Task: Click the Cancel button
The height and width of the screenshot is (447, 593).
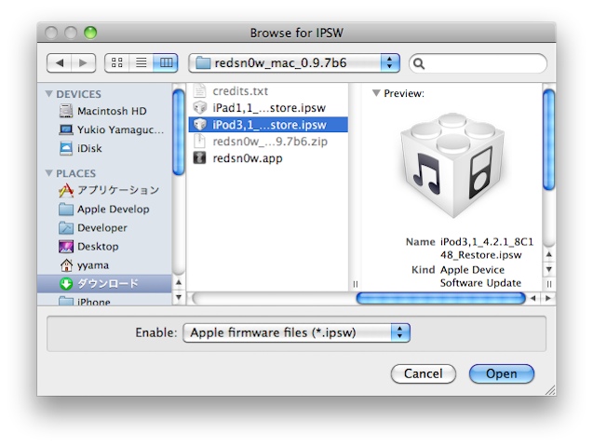Action: tap(424, 373)
